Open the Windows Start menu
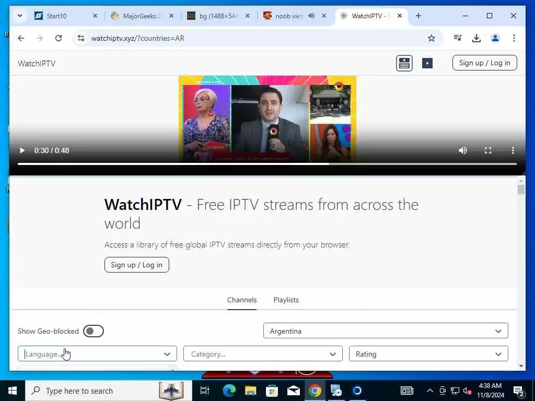This screenshot has width=535, height=401. click(x=13, y=391)
